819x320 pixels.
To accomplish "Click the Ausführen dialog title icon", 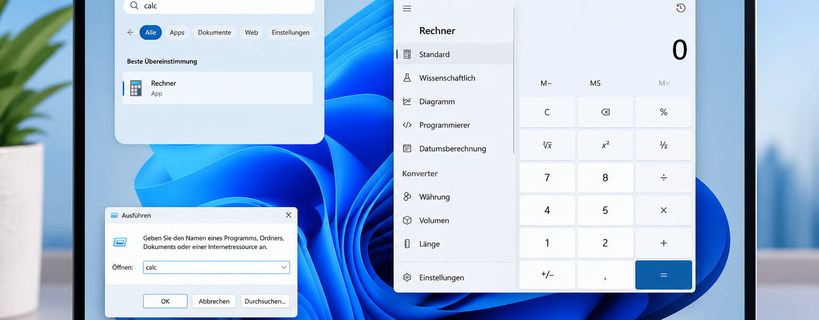I will pos(114,215).
